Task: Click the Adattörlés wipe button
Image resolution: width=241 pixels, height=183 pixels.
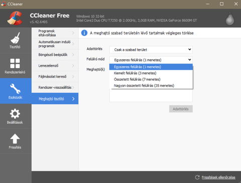Action: pos(181,109)
